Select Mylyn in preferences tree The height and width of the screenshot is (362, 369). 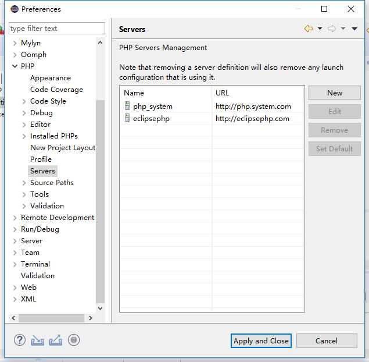coord(31,43)
